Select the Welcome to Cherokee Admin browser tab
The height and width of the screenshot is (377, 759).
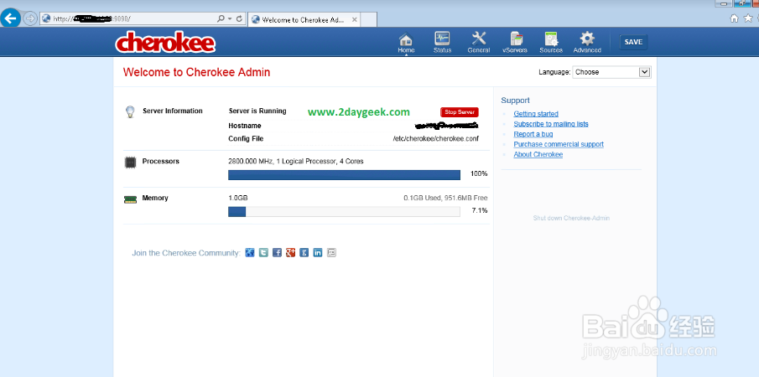tap(304, 20)
